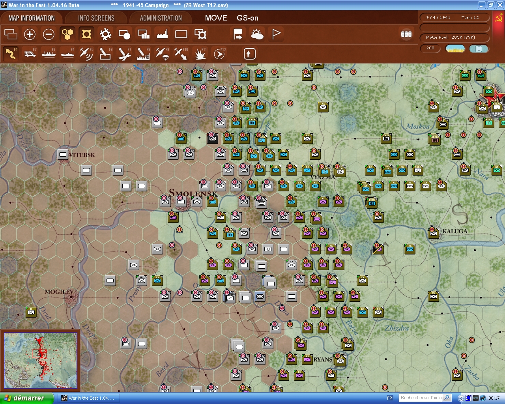Show factory locations with the factory icon

162,34
